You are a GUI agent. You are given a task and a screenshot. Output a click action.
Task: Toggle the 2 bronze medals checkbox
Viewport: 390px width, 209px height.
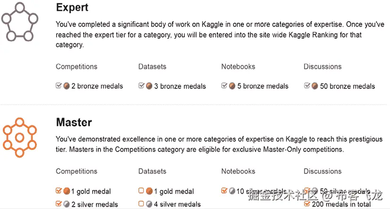click(59, 86)
